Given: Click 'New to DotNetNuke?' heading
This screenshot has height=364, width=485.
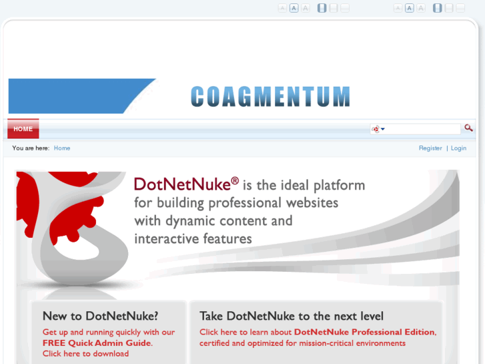Looking at the screenshot, I should coord(101,316).
